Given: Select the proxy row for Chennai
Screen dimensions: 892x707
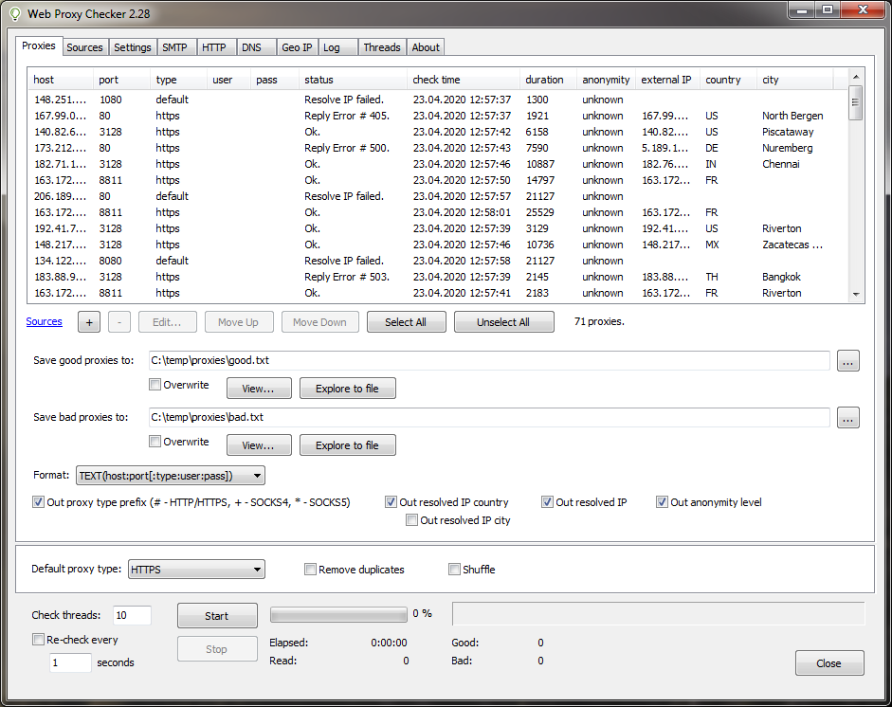Looking at the screenshot, I should [x=438, y=164].
